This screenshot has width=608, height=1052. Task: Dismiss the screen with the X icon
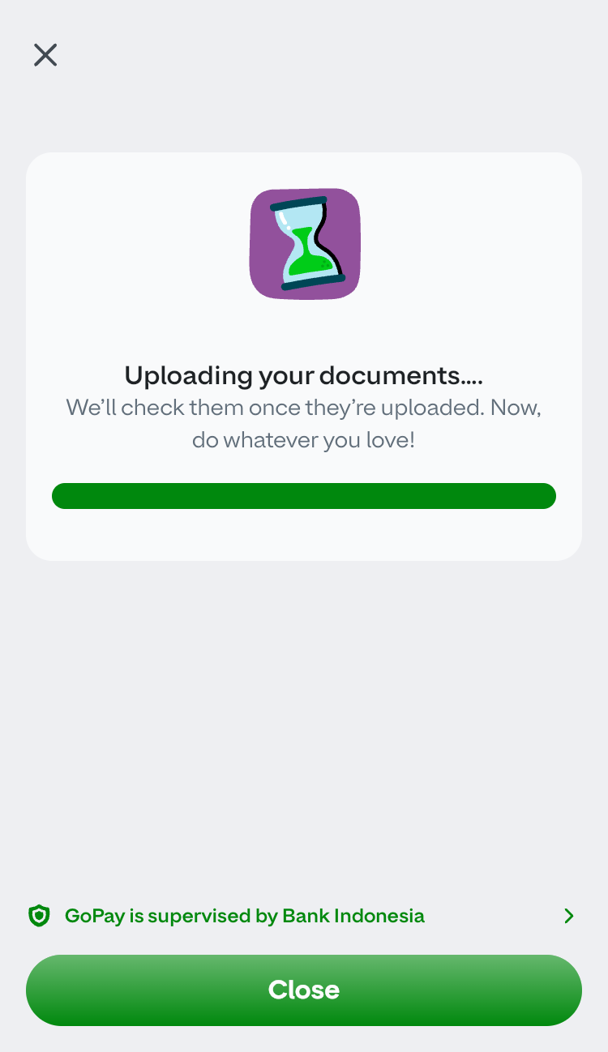pos(45,55)
